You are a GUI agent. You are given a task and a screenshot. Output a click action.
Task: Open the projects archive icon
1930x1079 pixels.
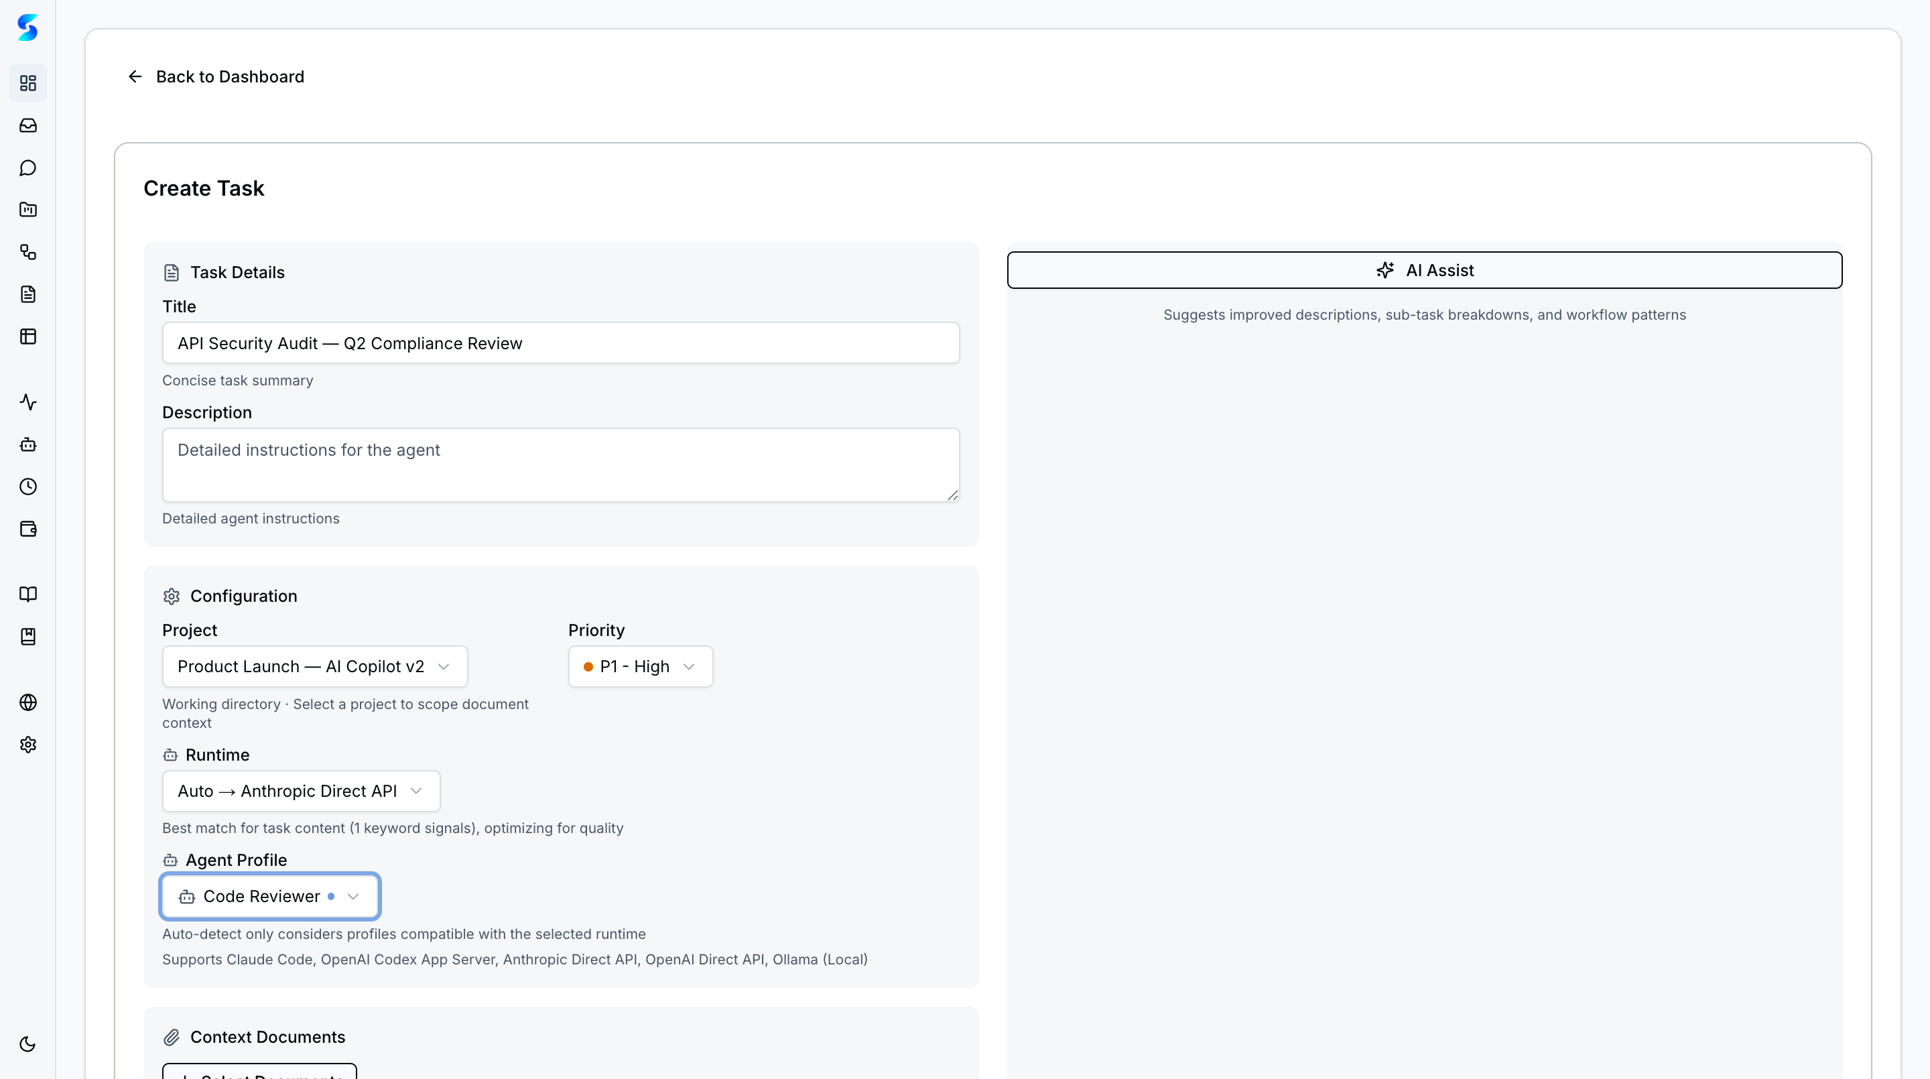coord(27,210)
